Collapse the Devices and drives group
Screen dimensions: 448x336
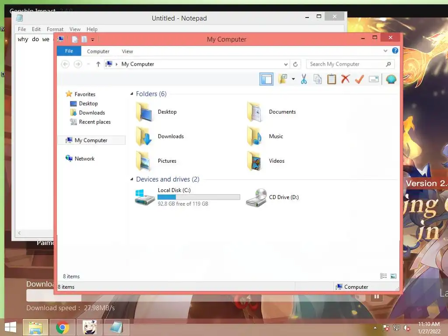coord(132,179)
